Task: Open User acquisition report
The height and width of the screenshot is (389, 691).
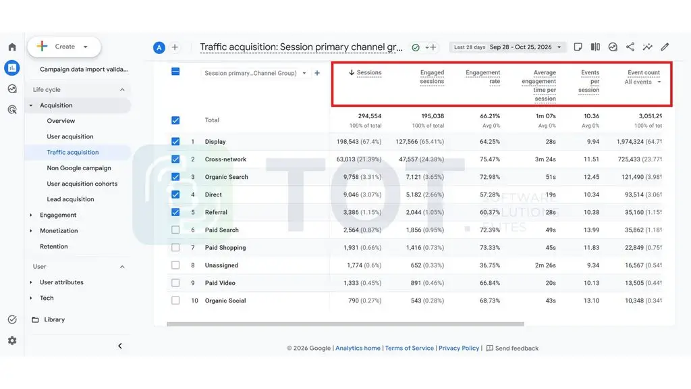Action: tap(70, 136)
